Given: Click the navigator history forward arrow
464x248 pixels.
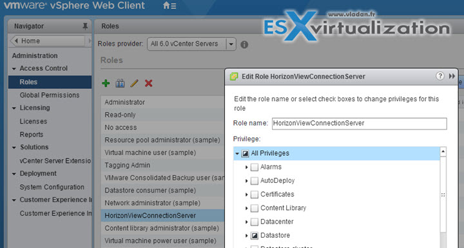Looking at the screenshot, I should (x=90, y=41).
